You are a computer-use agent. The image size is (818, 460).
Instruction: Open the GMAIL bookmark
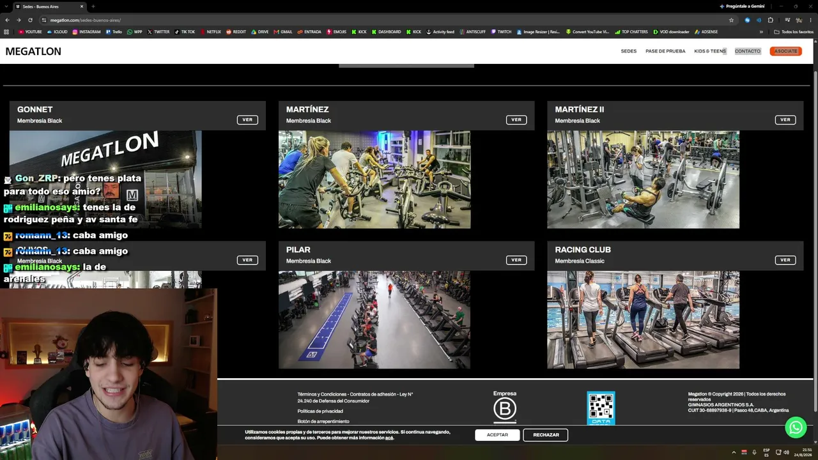(282, 32)
